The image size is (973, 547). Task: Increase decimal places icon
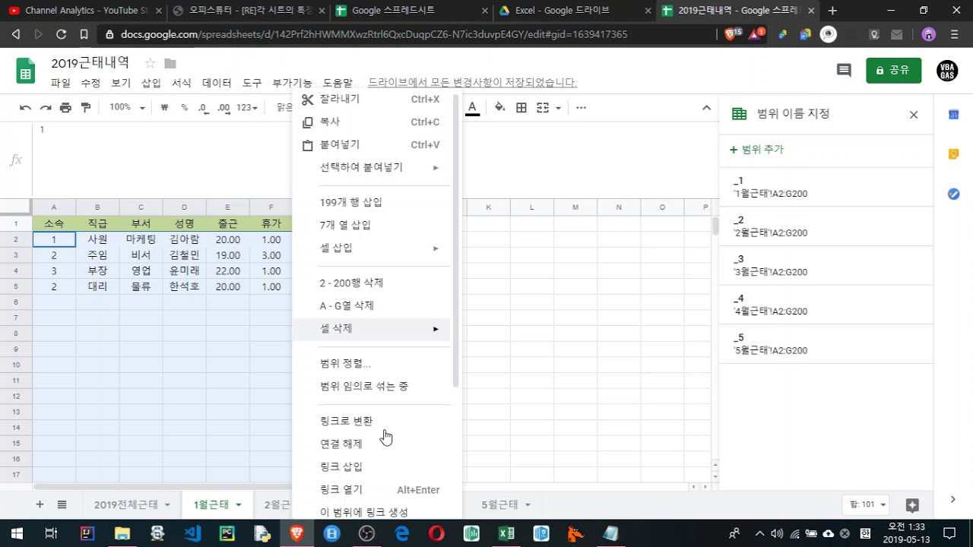coord(223,108)
